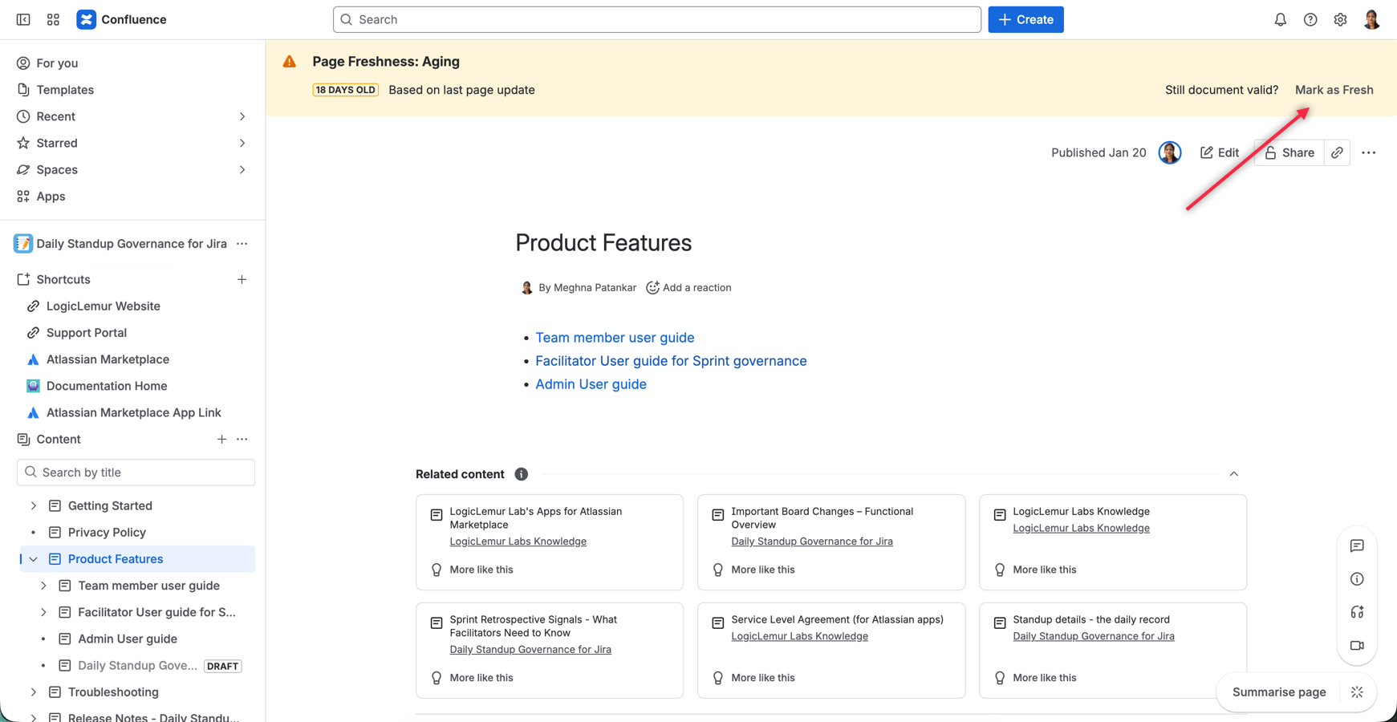Viewport: 1397px width, 722px height.
Task: Click inside the Search by title field
Action: (x=136, y=472)
